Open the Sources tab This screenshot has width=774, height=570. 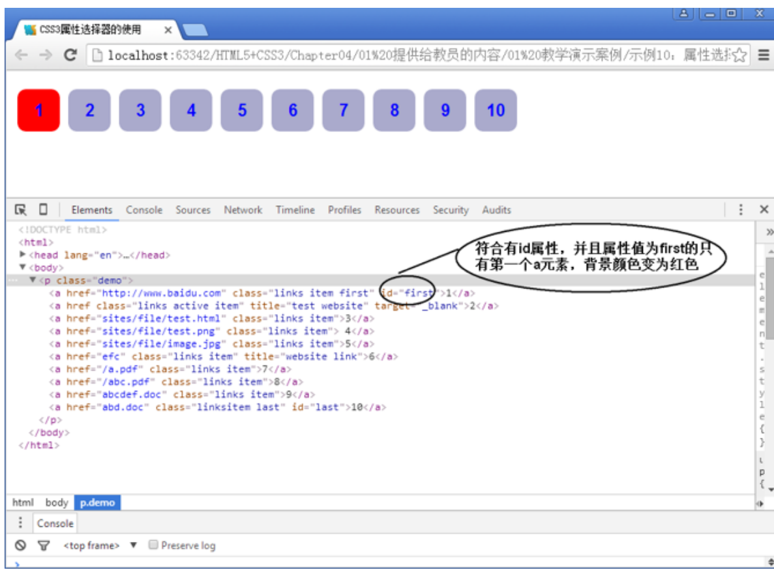pyautogui.click(x=193, y=210)
